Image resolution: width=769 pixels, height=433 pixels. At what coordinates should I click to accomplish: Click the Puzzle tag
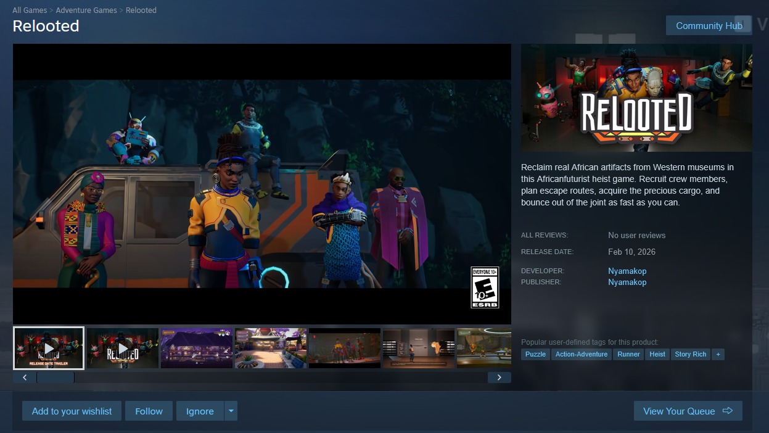[535, 354]
